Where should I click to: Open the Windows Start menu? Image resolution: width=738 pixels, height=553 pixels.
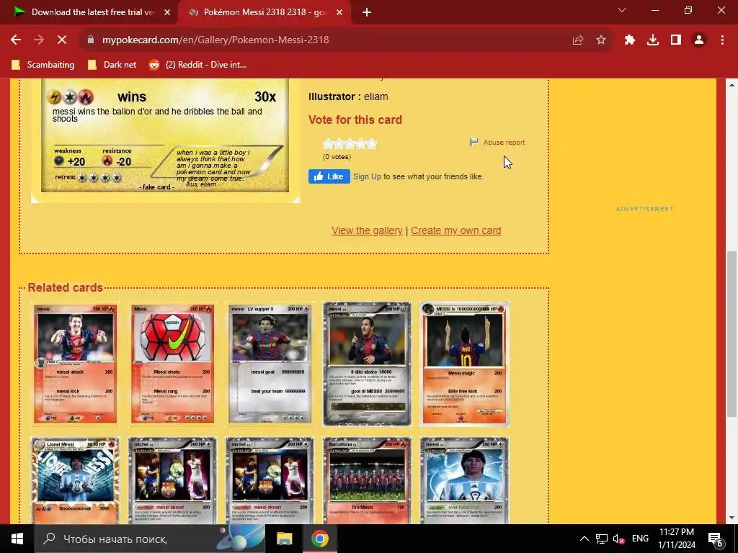17,539
